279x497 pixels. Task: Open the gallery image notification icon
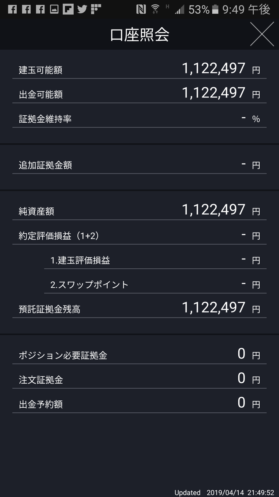[54, 9]
